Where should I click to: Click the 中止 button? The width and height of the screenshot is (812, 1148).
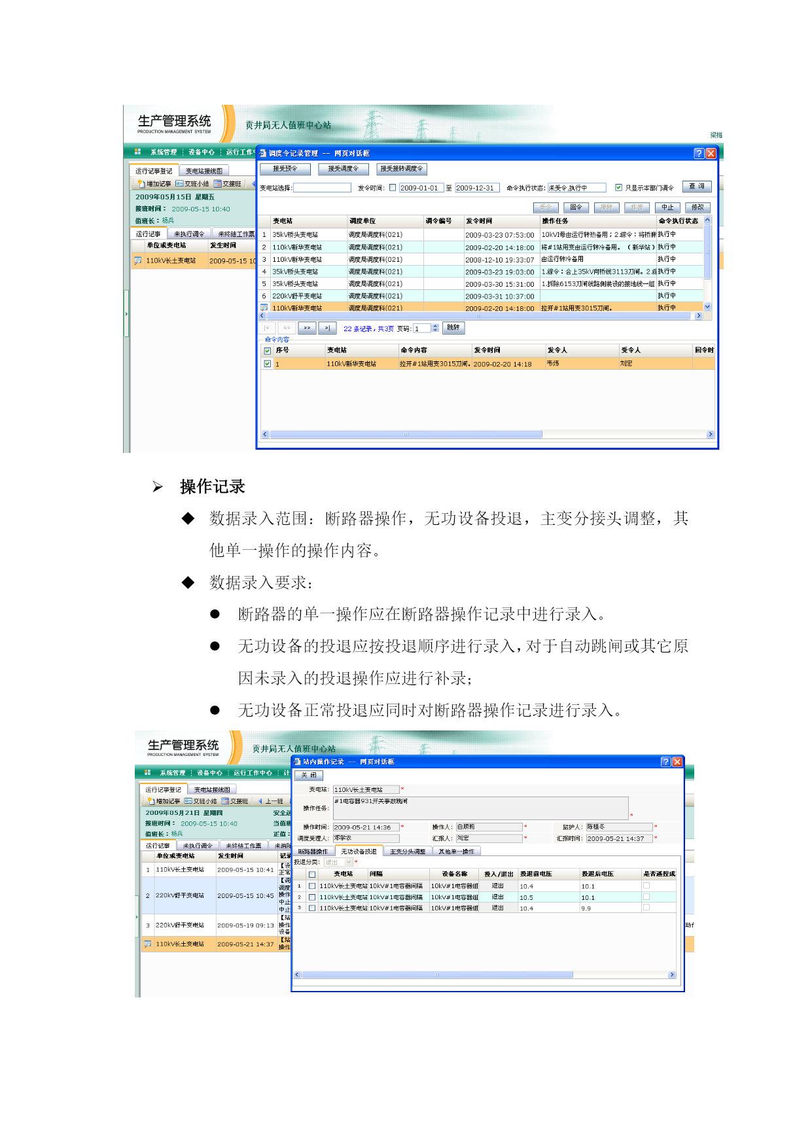[667, 207]
